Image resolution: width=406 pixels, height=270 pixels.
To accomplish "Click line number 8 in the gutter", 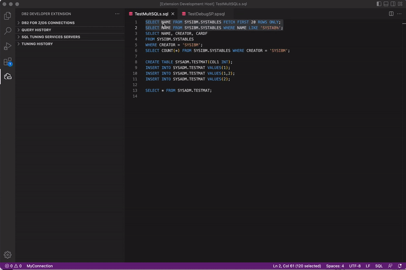I will (136, 62).
